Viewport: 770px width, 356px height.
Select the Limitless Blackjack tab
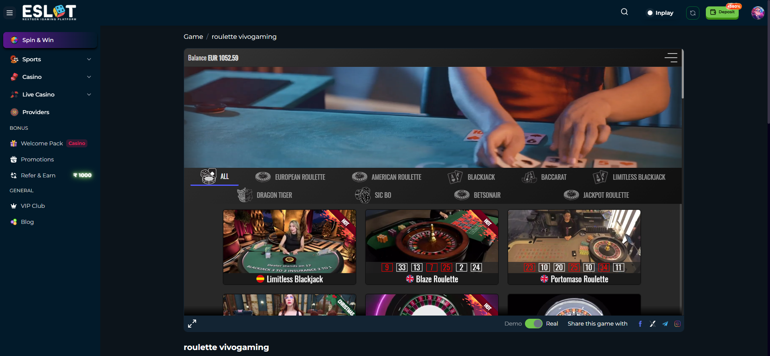pos(629,177)
